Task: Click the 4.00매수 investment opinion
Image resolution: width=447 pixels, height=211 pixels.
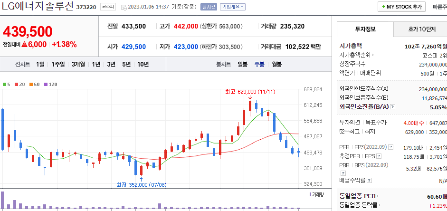Action: 414,123
